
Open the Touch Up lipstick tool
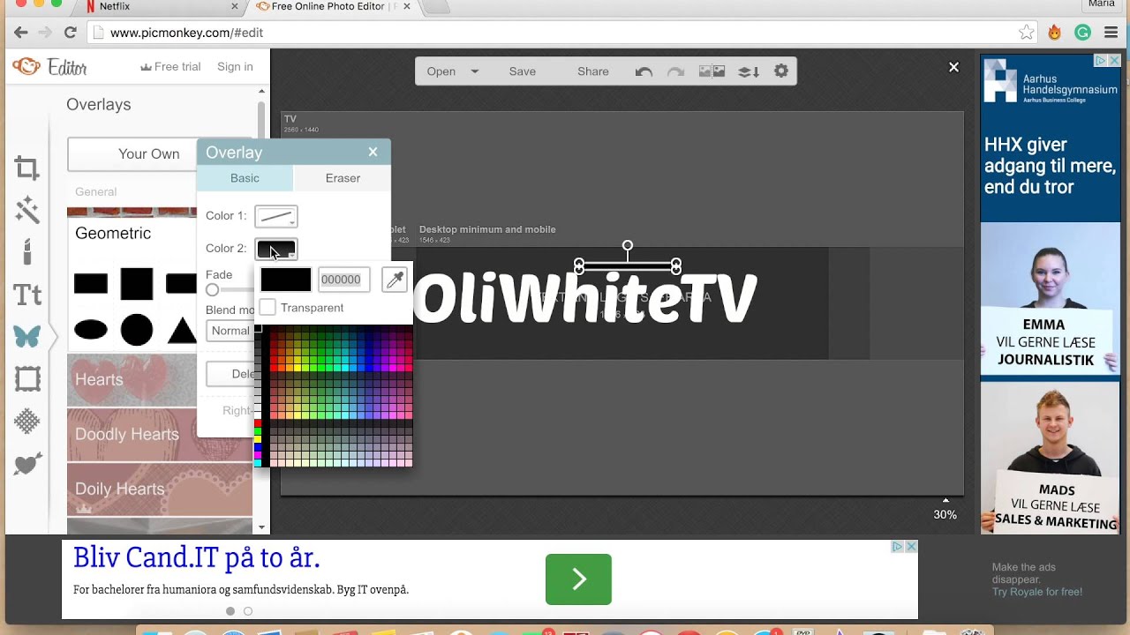pos(27,251)
